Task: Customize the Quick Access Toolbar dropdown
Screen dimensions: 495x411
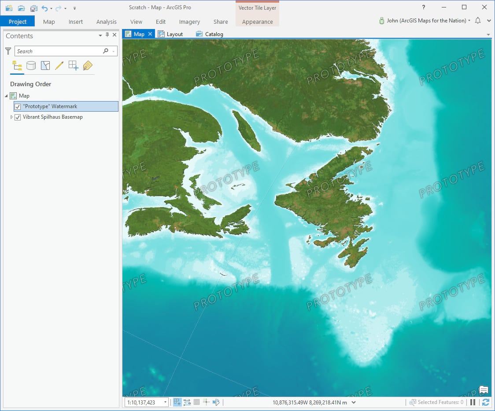Action: click(74, 8)
